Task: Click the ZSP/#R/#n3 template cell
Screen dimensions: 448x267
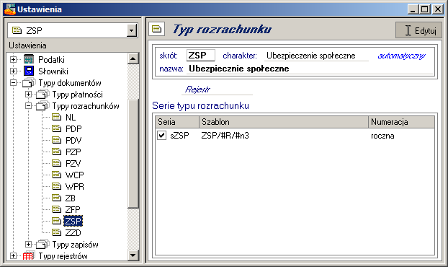Action: point(225,136)
